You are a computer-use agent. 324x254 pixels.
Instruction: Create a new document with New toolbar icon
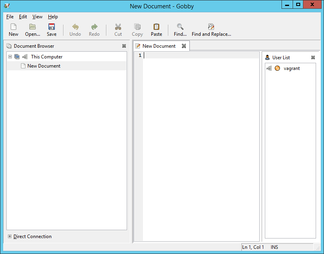(x=13, y=27)
